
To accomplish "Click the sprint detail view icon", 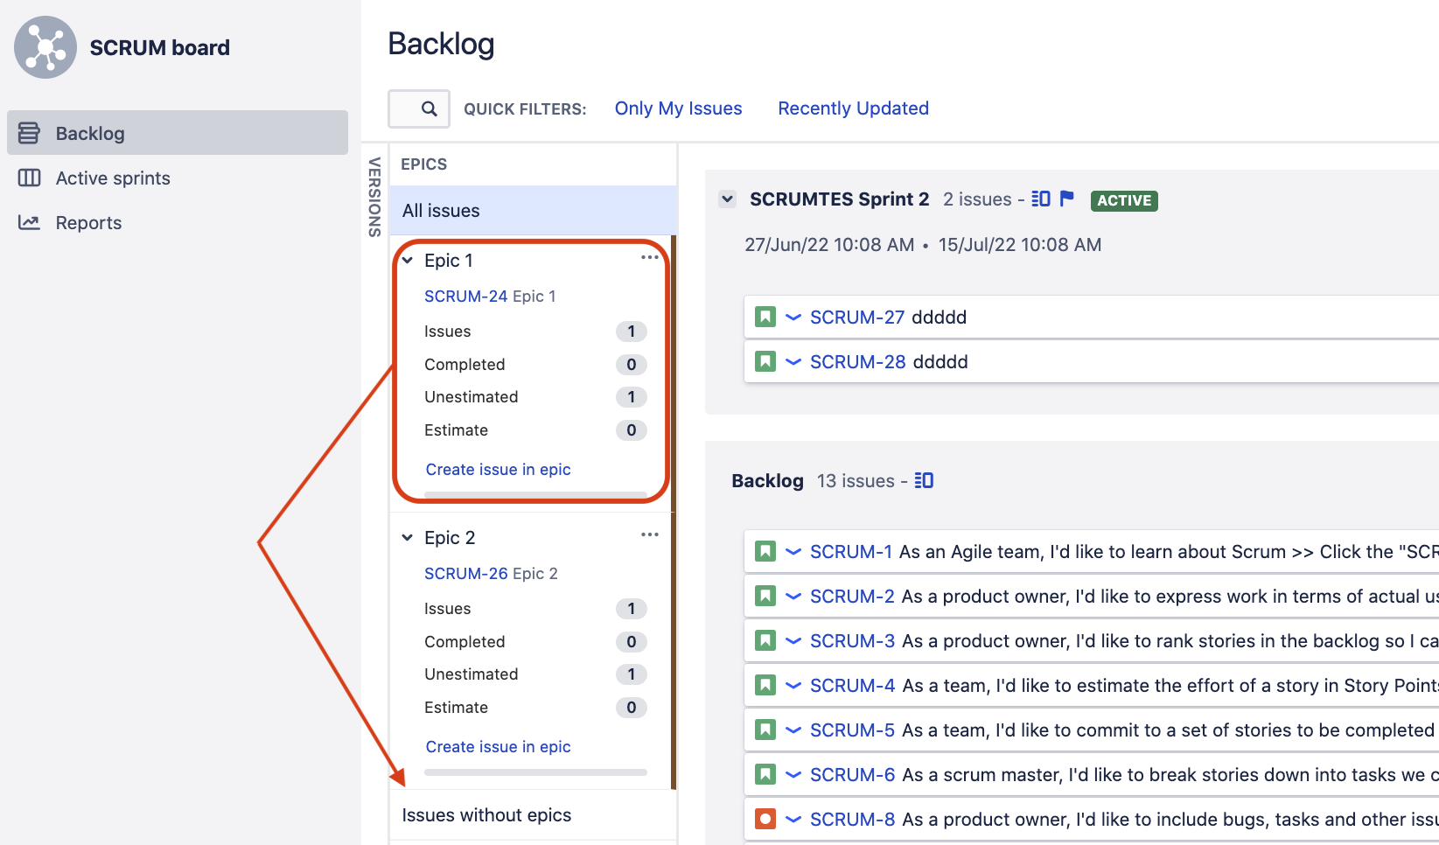I will (1041, 199).
